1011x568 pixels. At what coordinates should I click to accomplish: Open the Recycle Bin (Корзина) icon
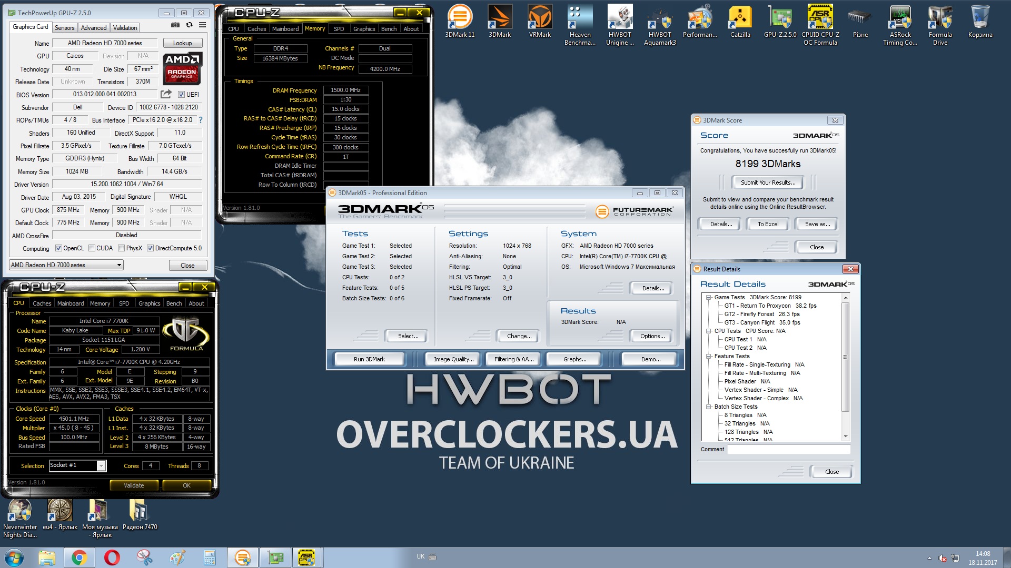(980, 22)
